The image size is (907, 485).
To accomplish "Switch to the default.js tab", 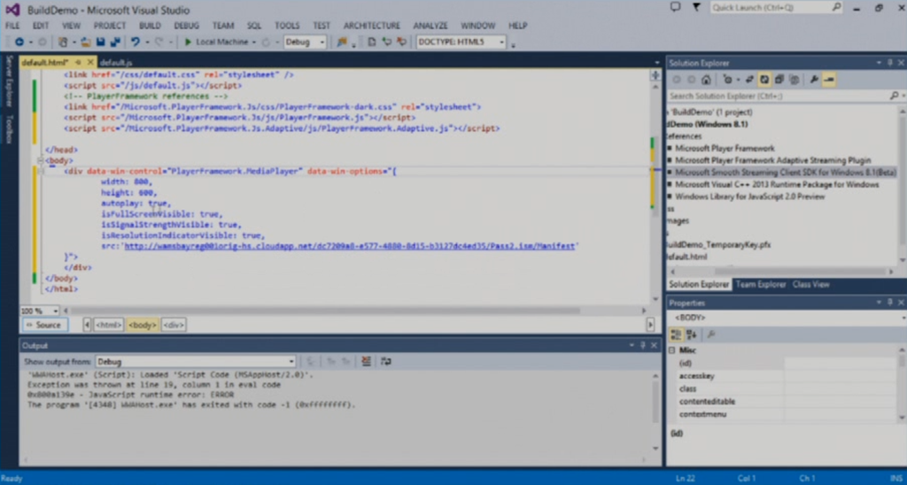I will coord(116,63).
